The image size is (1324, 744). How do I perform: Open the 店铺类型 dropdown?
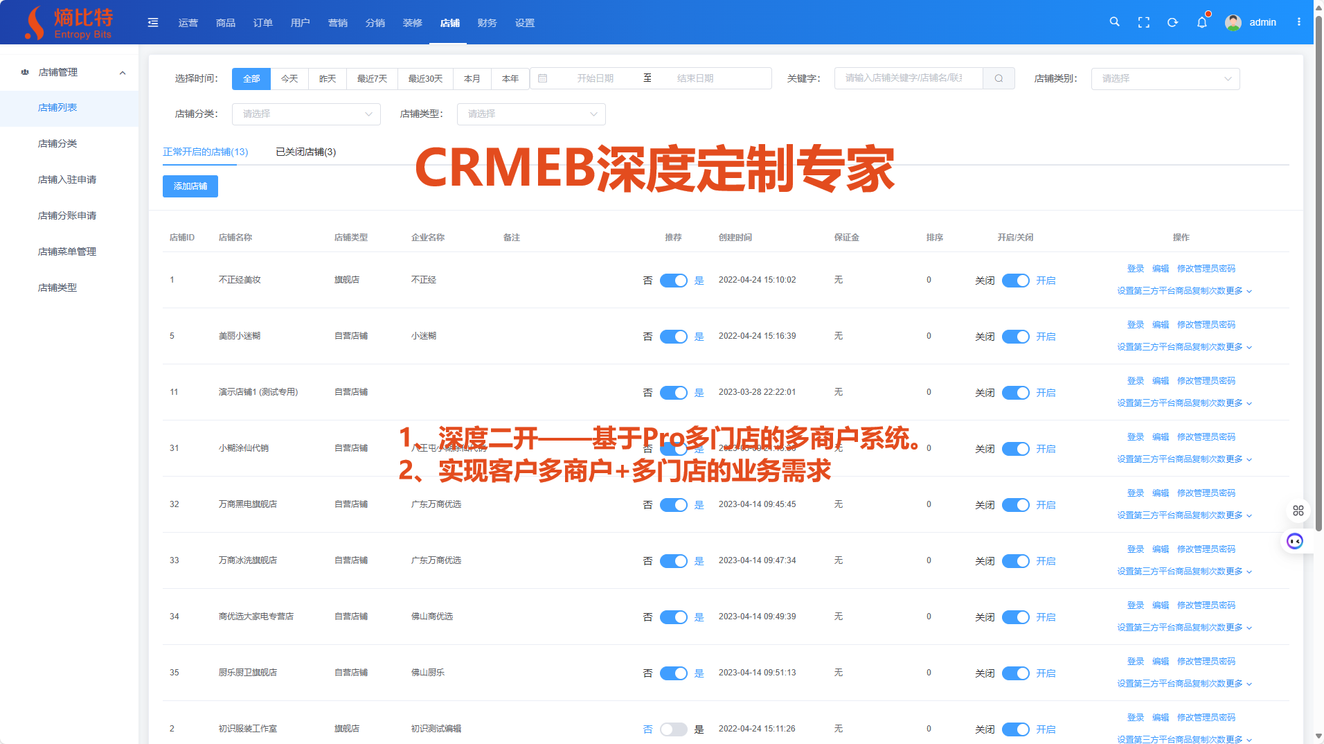click(531, 114)
